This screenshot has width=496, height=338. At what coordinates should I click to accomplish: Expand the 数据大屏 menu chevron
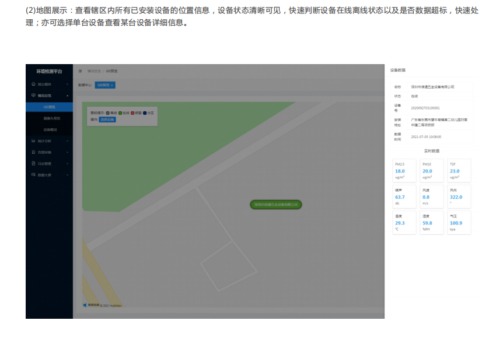click(x=68, y=175)
